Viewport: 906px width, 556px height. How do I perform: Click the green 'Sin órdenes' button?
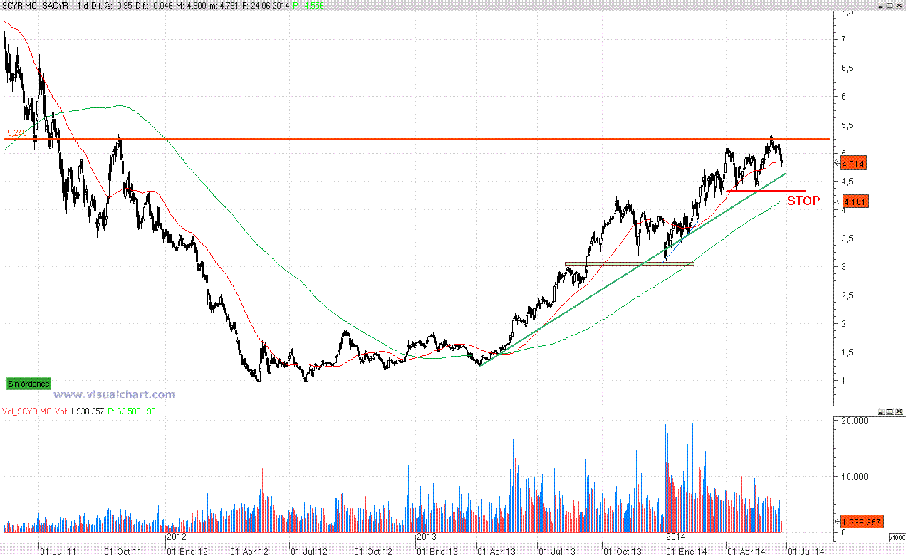point(29,384)
